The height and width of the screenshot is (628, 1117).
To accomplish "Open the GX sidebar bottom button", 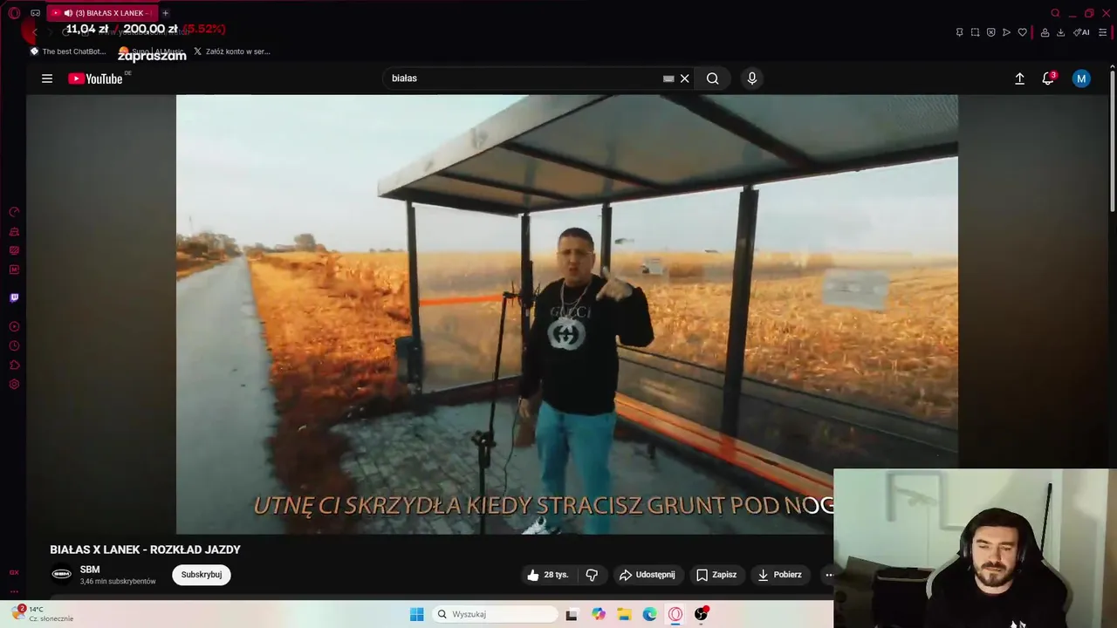I will (x=14, y=572).
